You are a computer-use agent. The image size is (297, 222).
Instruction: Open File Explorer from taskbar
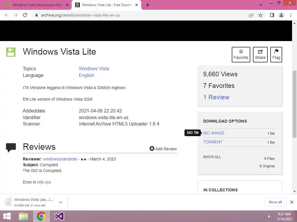pyautogui.click(x=23, y=216)
